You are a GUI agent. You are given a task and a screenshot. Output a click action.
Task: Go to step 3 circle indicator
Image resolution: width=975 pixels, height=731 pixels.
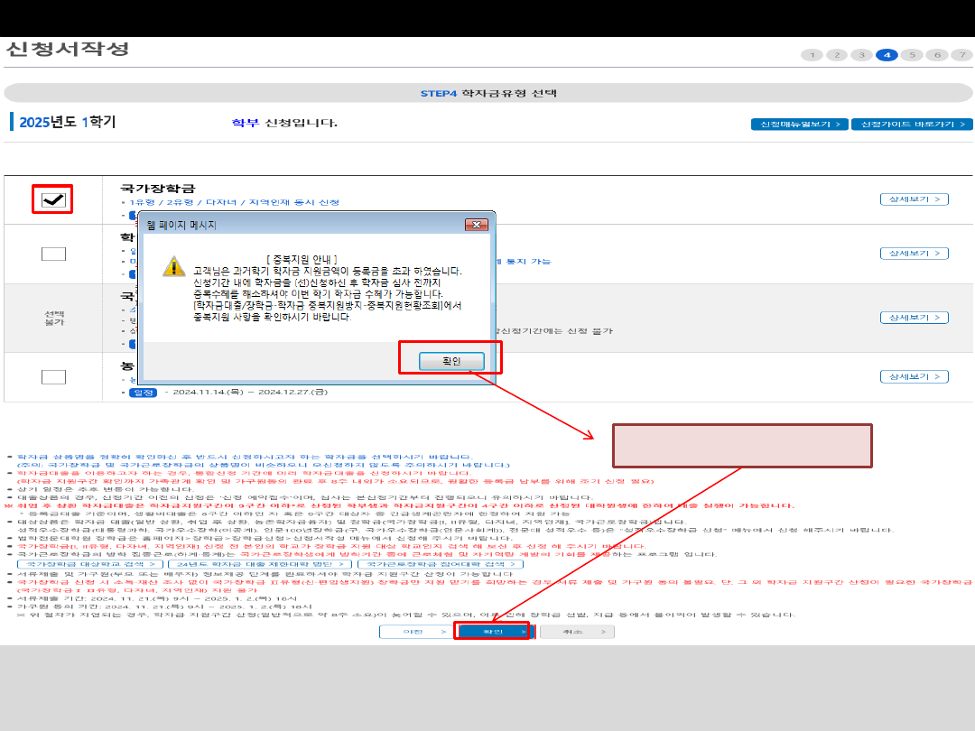tap(862, 55)
